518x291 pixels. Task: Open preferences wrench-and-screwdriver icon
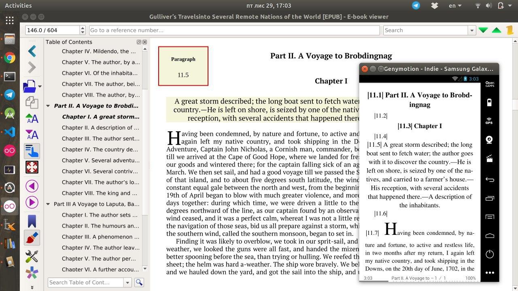[32, 256]
